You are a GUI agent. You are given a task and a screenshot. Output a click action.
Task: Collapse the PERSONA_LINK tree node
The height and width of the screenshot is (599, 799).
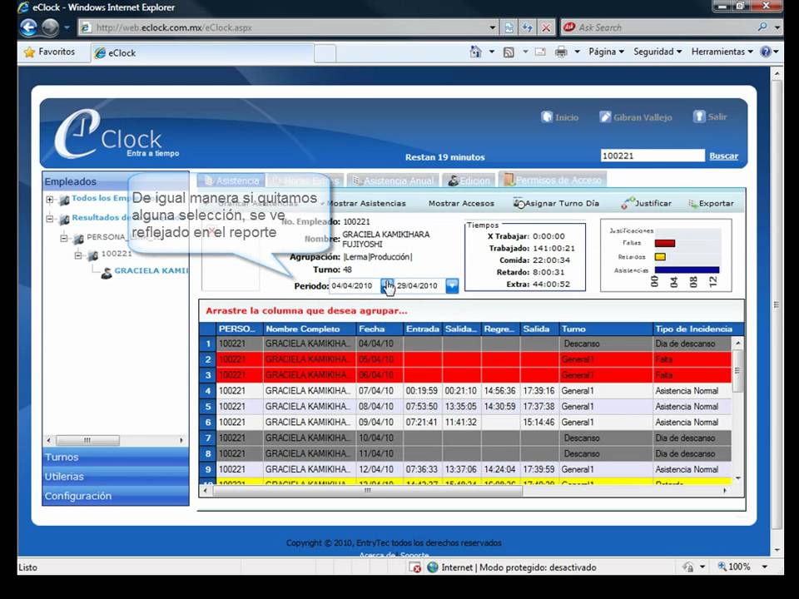point(64,238)
